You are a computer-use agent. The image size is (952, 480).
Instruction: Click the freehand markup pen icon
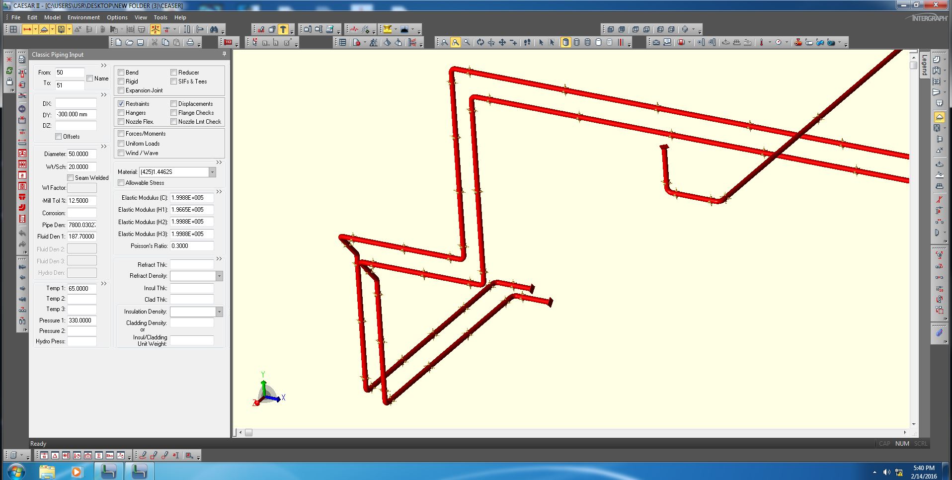coord(143,455)
